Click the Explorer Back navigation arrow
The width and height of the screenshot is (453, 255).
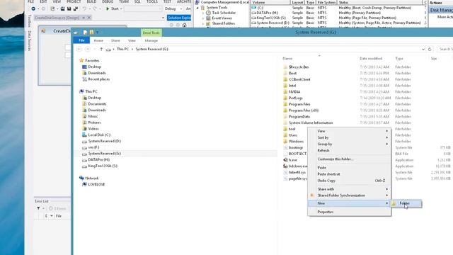[x=79, y=49]
